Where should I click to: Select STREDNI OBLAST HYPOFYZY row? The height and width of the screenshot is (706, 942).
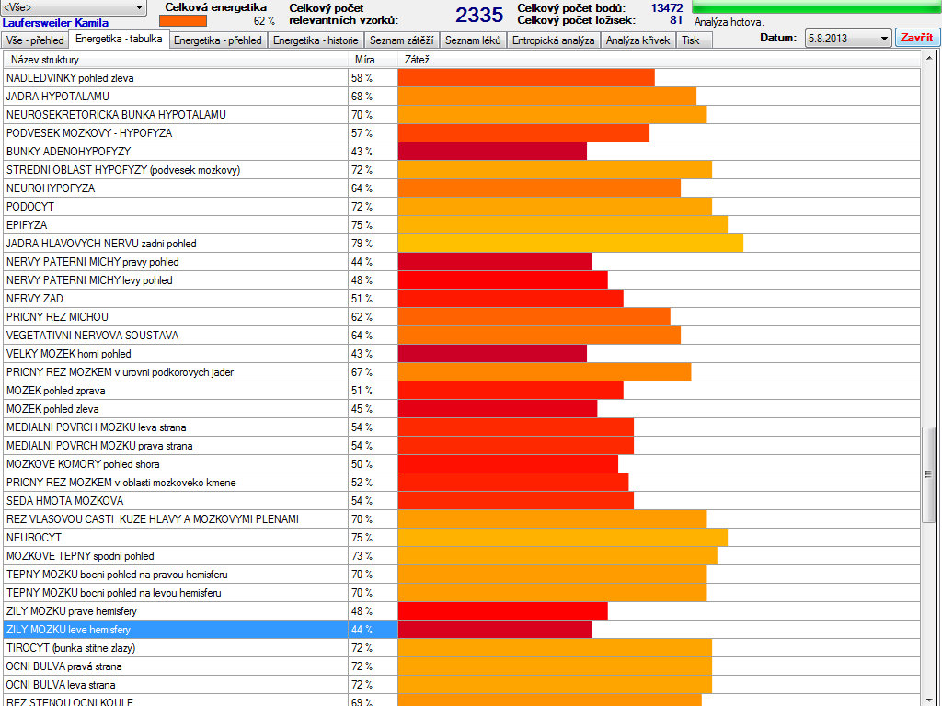tap(462, 170)
